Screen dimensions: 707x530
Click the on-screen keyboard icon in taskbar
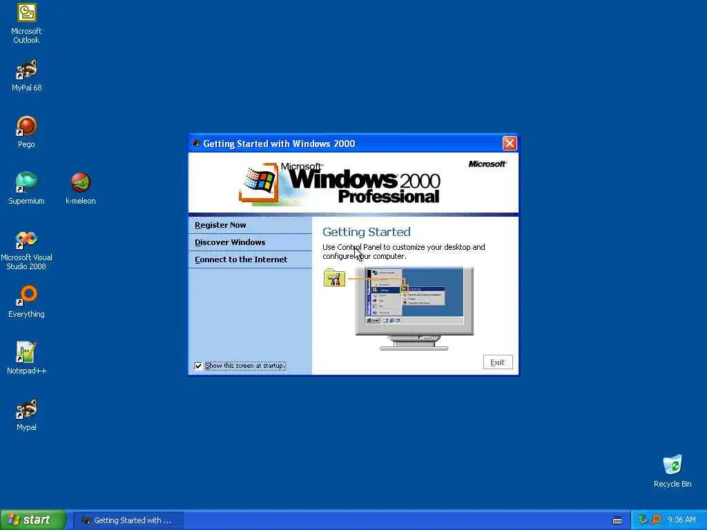click(x=617, y=520)
